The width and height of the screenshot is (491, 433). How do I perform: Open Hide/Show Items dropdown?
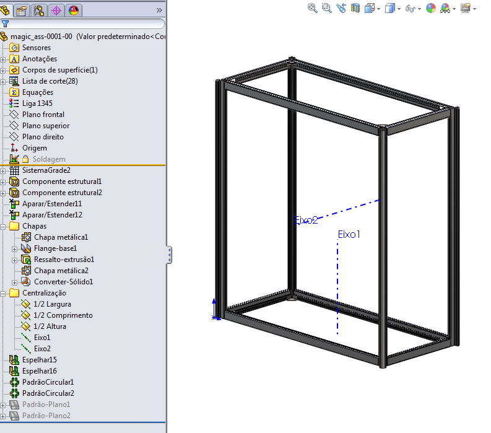(x=413, y=9)
